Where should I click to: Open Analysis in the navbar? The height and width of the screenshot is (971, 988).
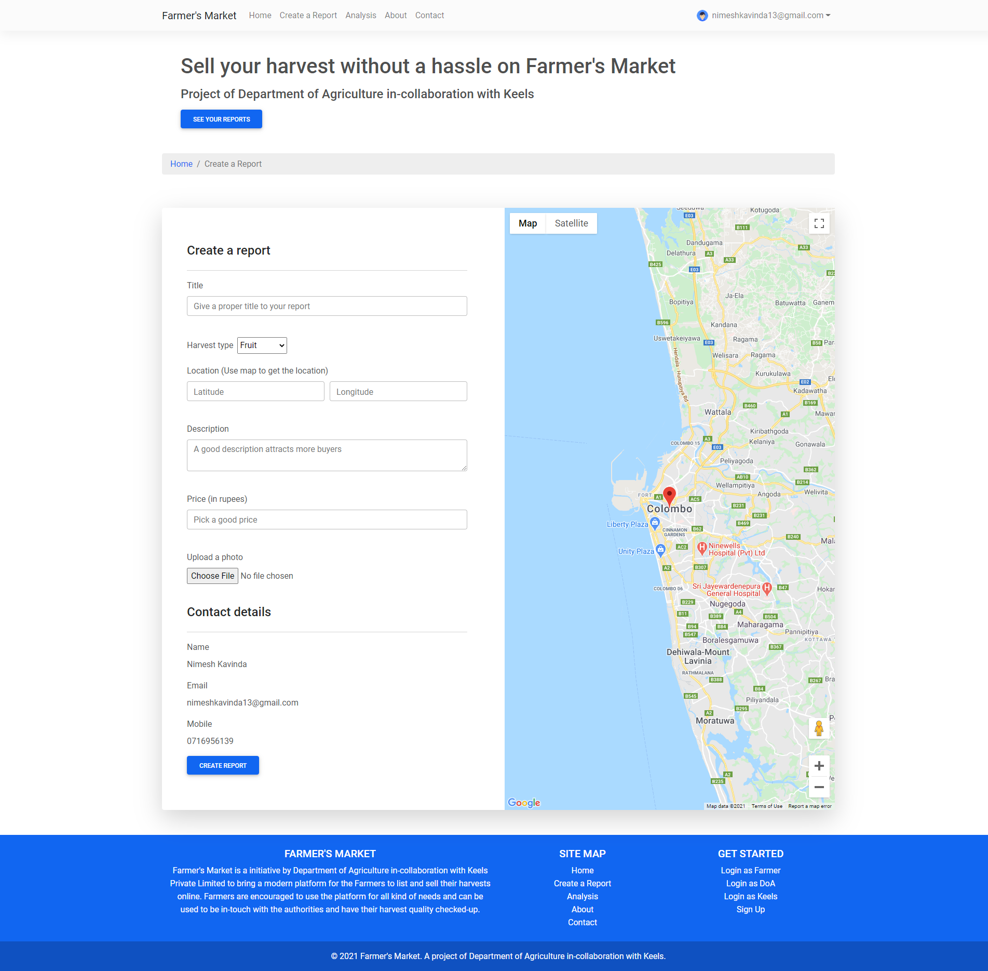(x=361, y=16)
